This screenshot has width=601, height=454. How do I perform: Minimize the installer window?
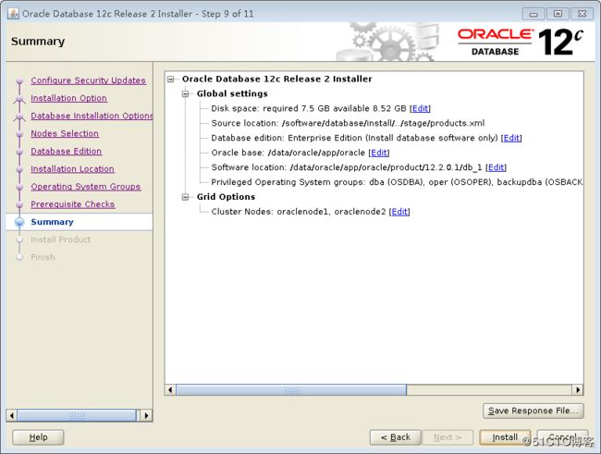pyautogui.click(x=534, y=14)
